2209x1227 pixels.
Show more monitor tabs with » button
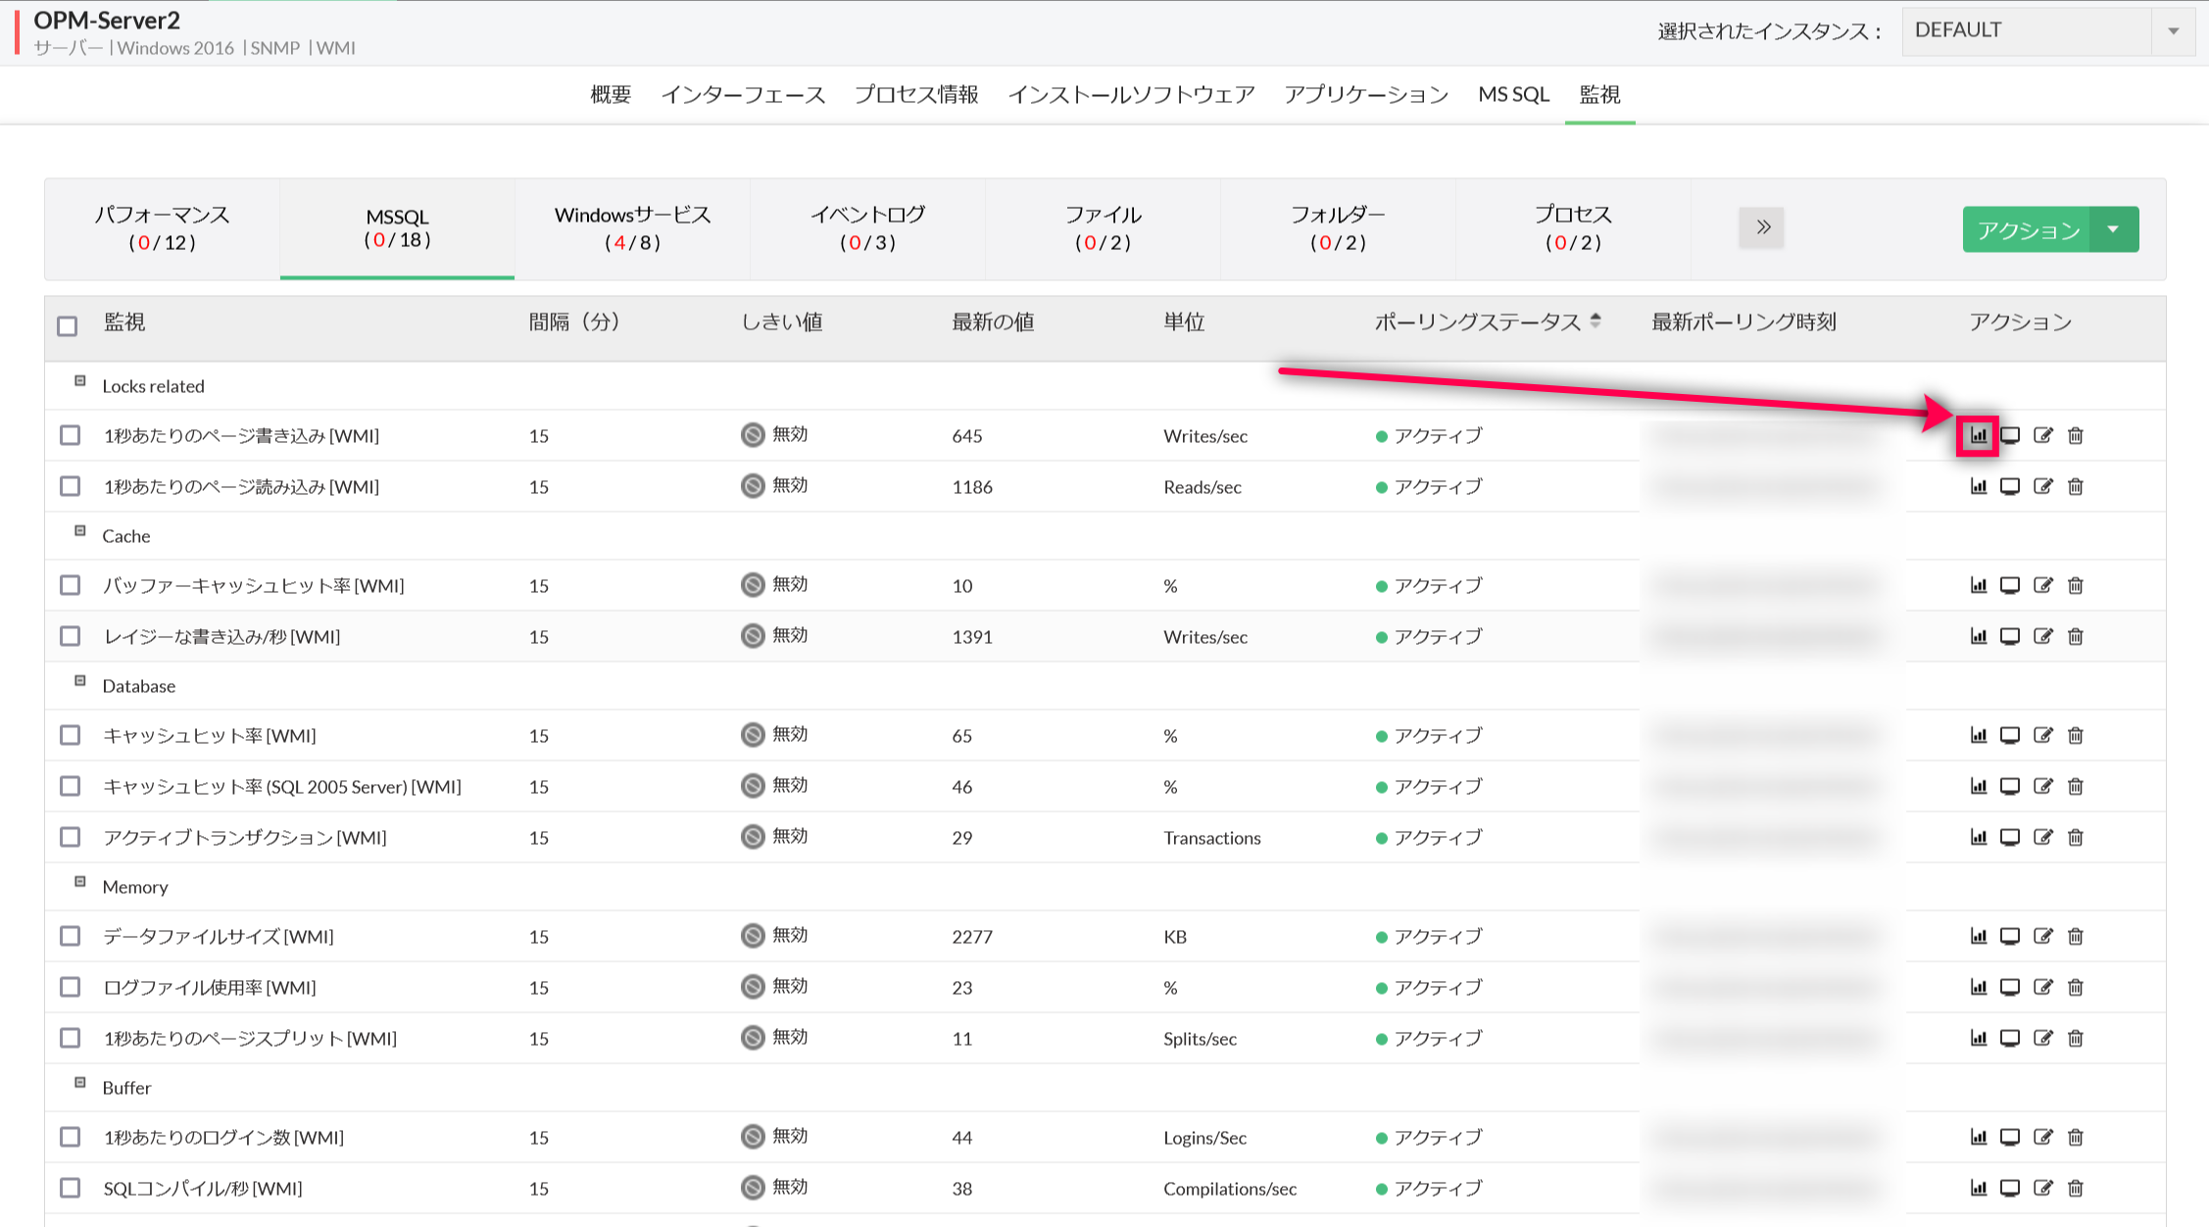coord(1761,227)
